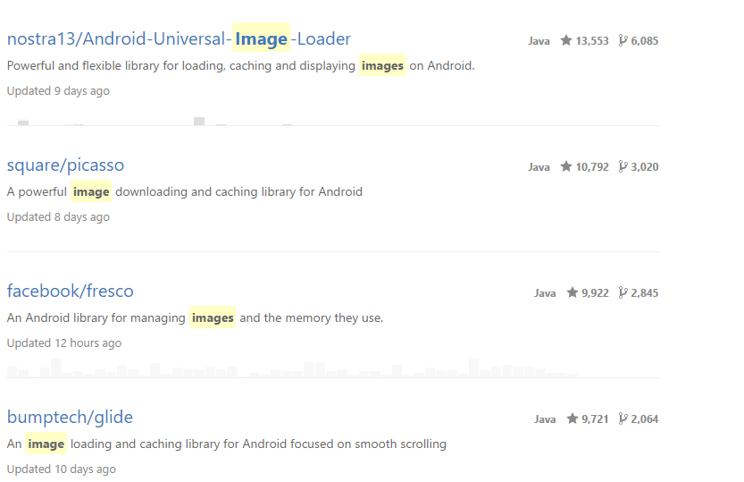
Task: Open the square/picasso repository
Action: (65, 165)
